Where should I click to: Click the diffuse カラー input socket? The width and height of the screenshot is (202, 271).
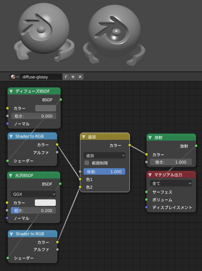7,108
